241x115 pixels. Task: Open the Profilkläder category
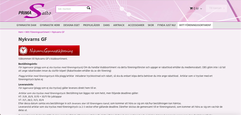[91, 25]
